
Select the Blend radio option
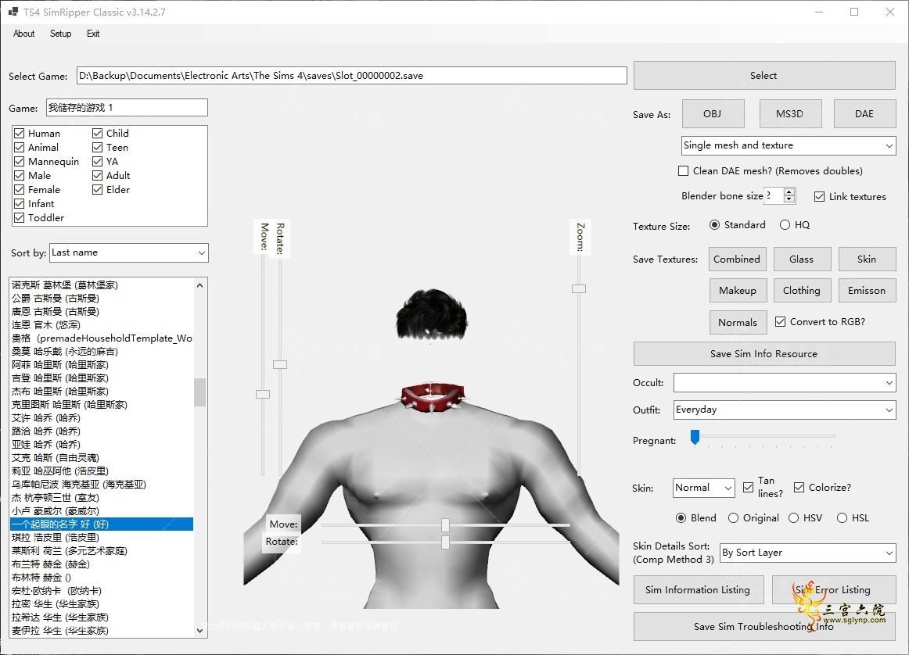681,517
